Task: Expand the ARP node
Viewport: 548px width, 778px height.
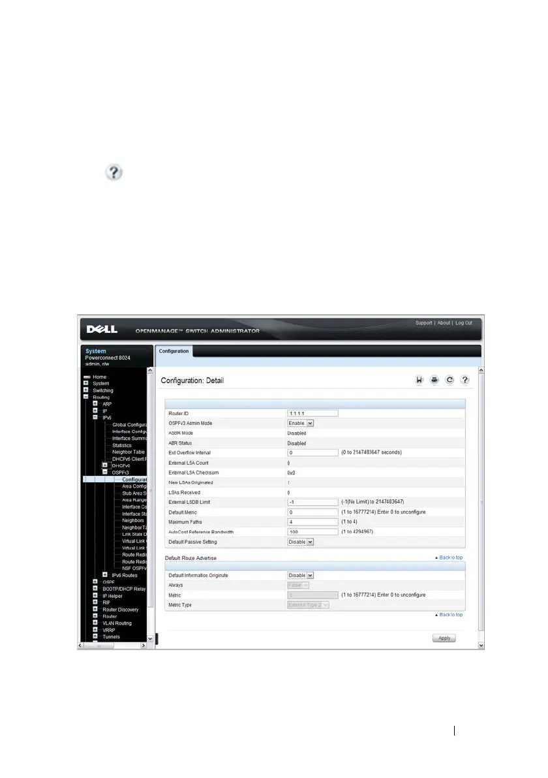Action: [x=95, y=404]
